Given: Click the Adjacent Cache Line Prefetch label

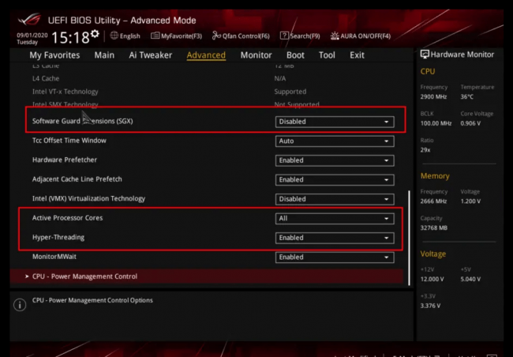Looking at the screenshot, I should [77, 179].
